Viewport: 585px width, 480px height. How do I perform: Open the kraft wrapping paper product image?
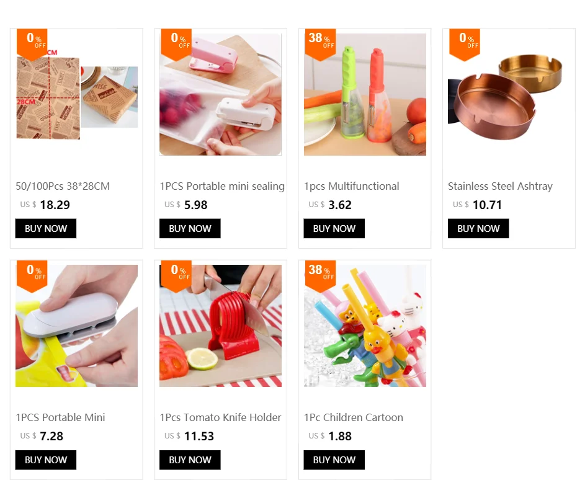pyautogui.click(x=77, y=94)
